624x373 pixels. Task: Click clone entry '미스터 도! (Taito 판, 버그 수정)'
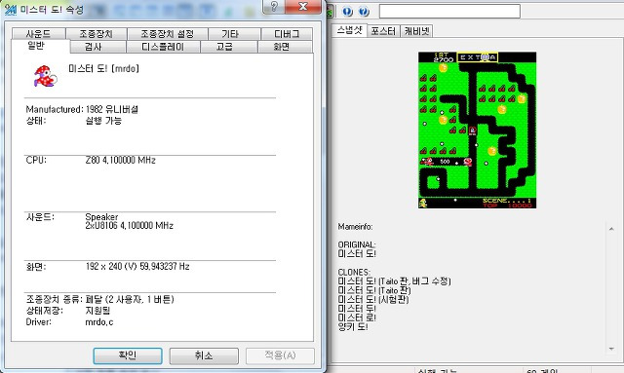(394, 281)
